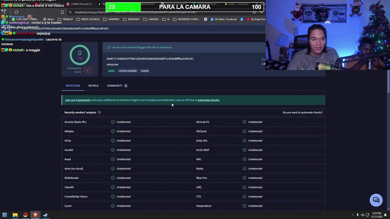Open the FACEBOOK CUENT... bookmarks folder
Viewport: 390px width, 219px height.
[x=186, y=19]
